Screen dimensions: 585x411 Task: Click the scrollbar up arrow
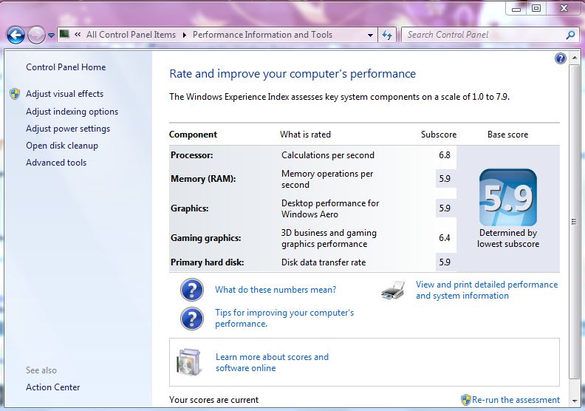tap(574, 58)
